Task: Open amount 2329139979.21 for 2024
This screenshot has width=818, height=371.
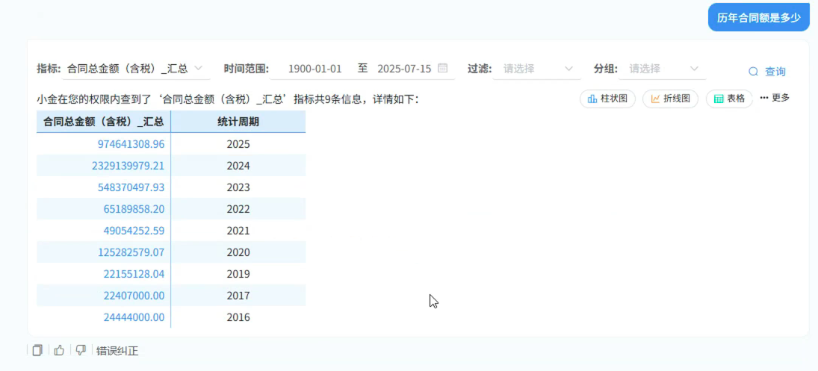Action: click(128, 166)
